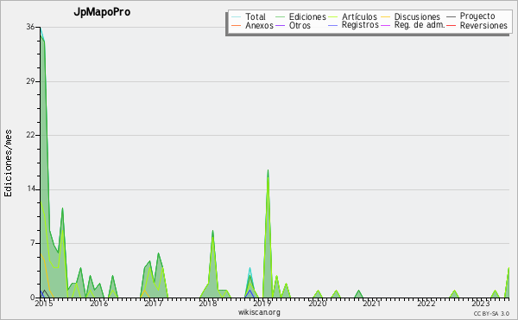Click the wikiscan.org credit text
This screenshot has width=518, height=320.
point(259,312)
